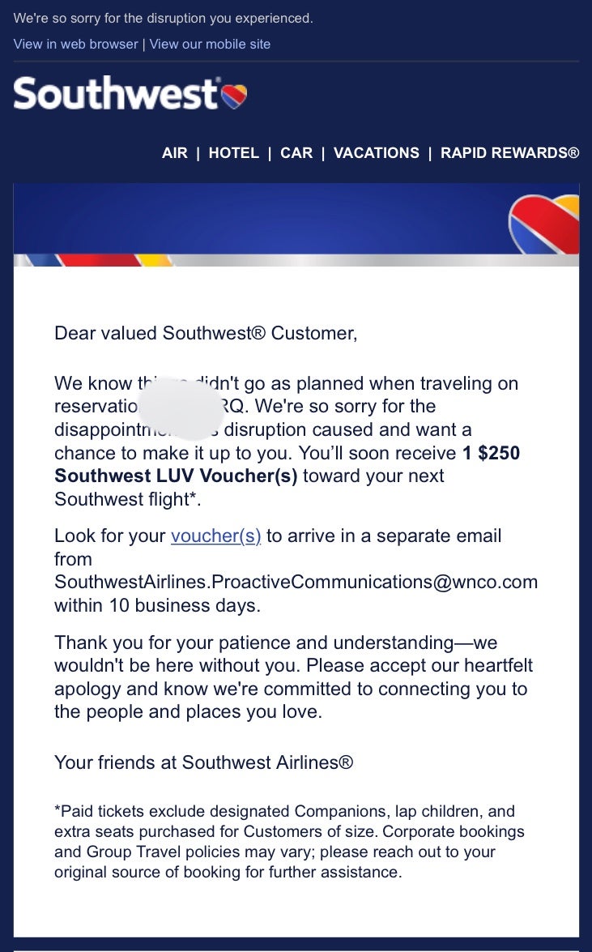Viewport: 592px width, 952px height.
Task: Click the ProactiveCommunications@wnco.com email address
Action: [x=296, y=582]
